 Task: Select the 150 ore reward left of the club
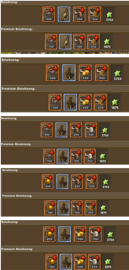click(51, 42)
